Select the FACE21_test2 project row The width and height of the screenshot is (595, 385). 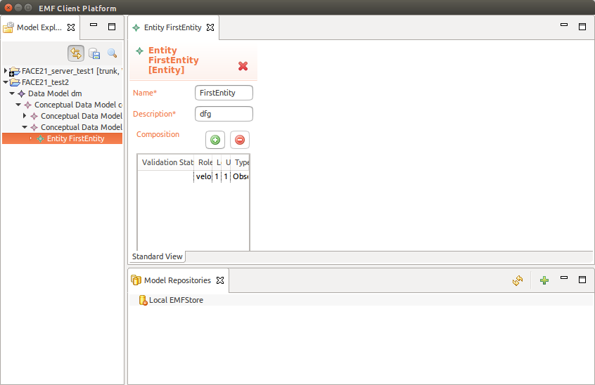click(x=45, y=82)
